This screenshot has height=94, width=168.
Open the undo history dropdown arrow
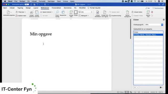[x=40, y=4]
